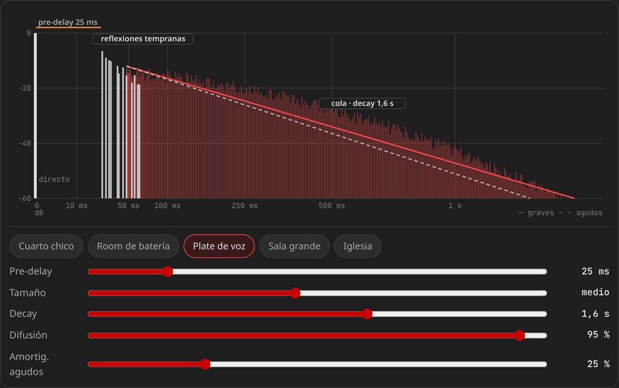
Task: Click the Difusión slider handle
Action: point(519,335)
